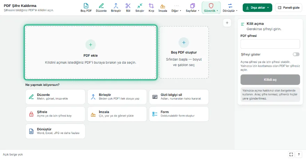The width and height of the screenshot is (306, 159).
Task: Toggle fullscreen mode icon
Action: [x=291, y=154]
